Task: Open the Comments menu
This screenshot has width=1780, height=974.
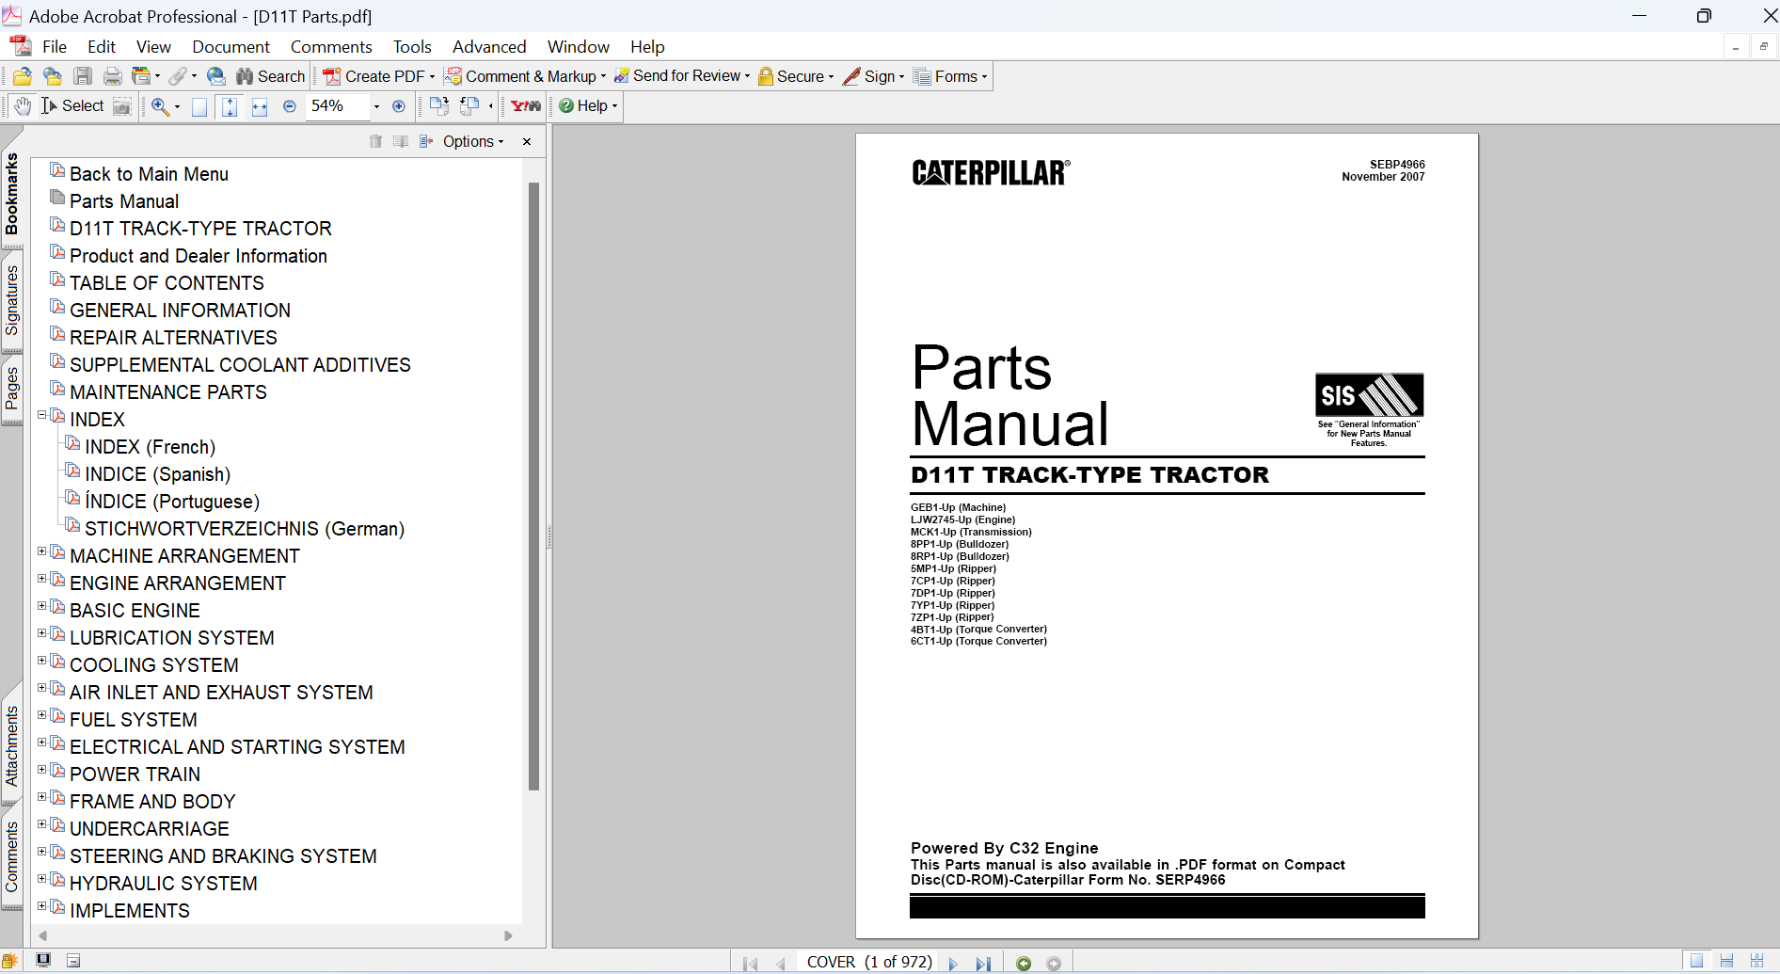Action: (331, 47)
